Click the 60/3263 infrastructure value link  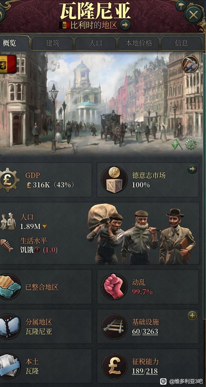click(145, 331)
